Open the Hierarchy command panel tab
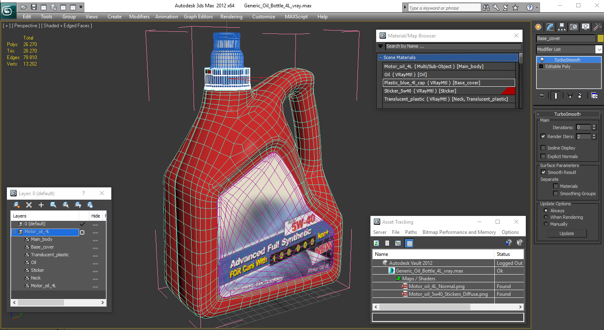The image size is (604, 330). coord(562,27)
